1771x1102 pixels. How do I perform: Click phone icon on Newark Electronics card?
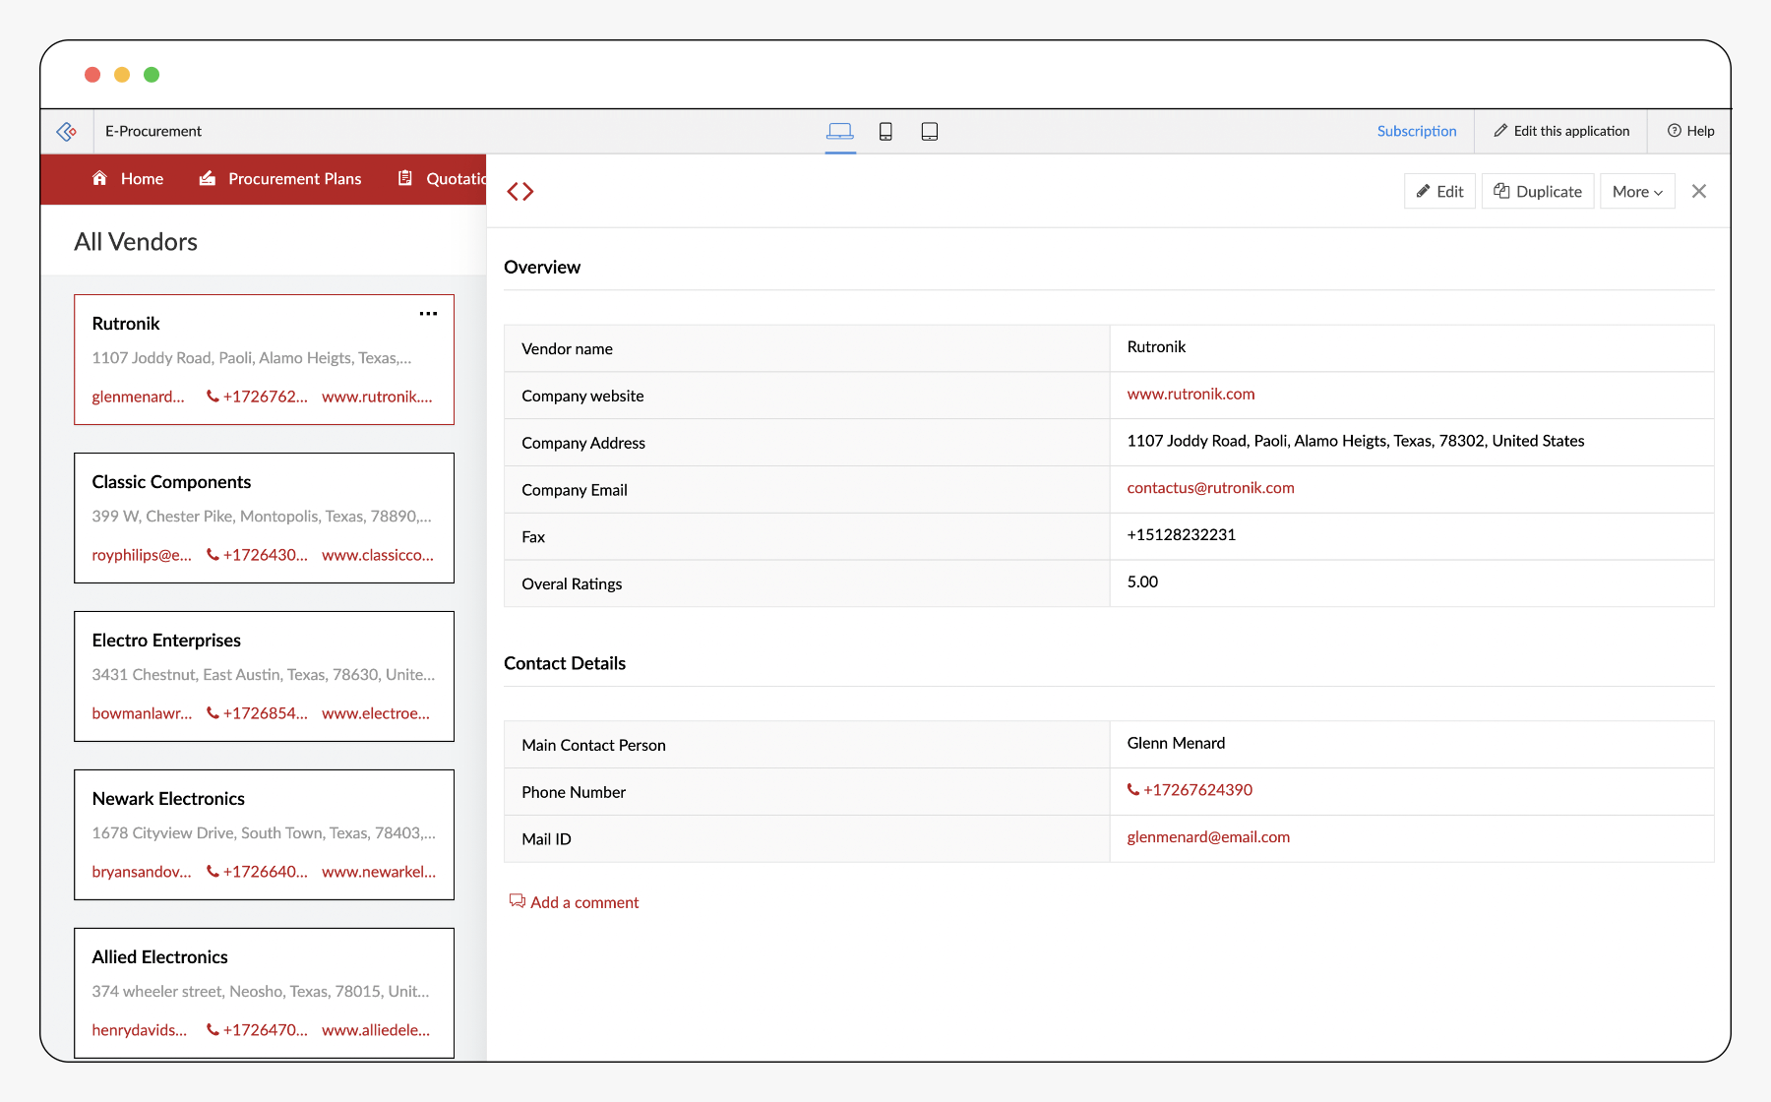pyautogui.click(x=213, y=872)
